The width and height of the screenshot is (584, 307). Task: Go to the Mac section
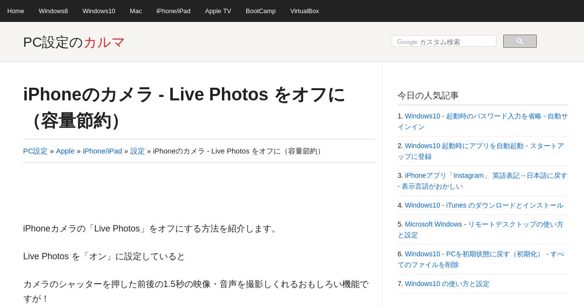click(136, 11)
